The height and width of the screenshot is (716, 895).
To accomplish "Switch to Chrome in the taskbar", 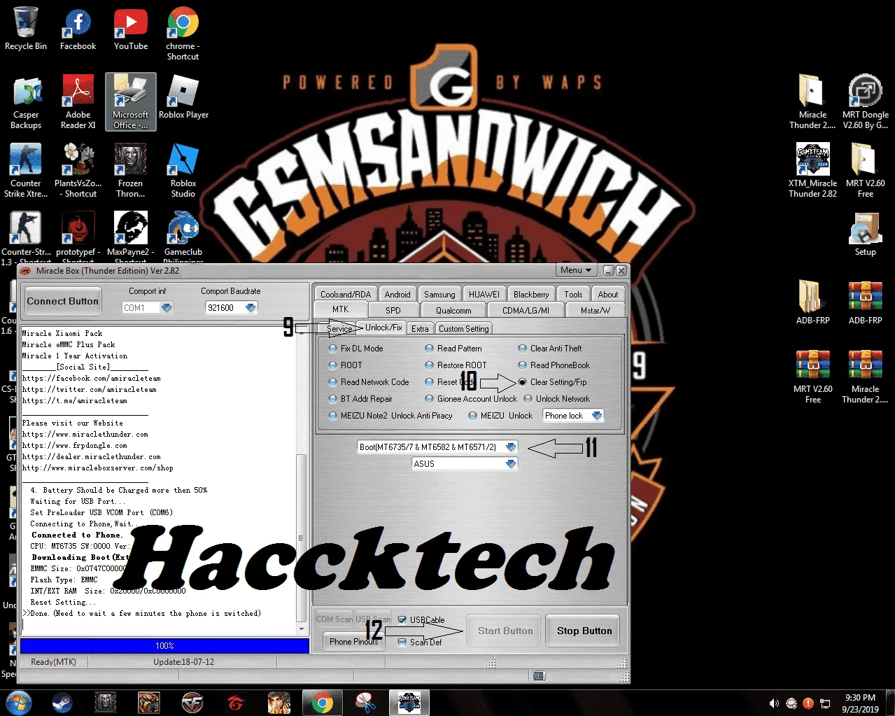I will (x=323, y=702).
